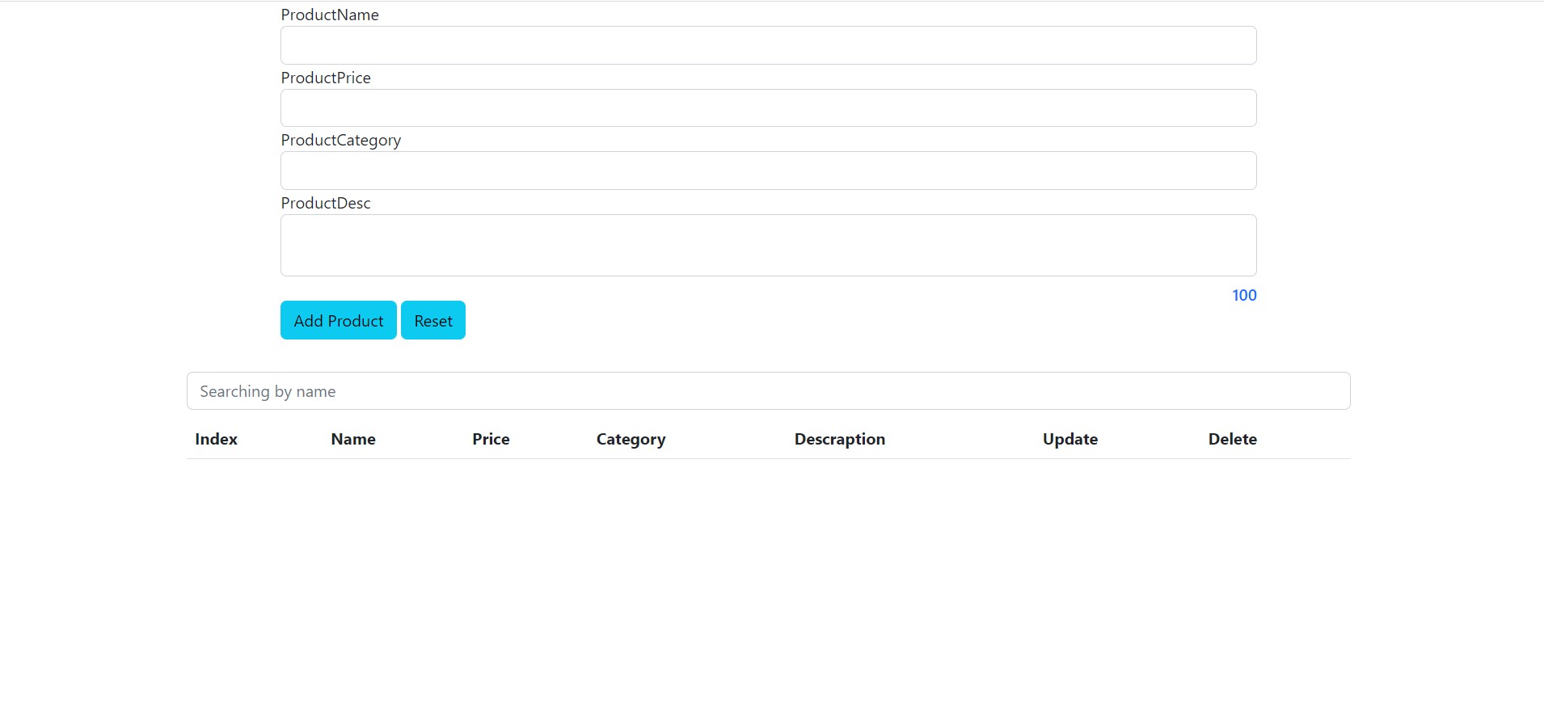Image resolution: width=1544 pixels, height=721 pixels.
Task: Click the Add Product button
Action: pyautogui.click(x=338, y=320)
